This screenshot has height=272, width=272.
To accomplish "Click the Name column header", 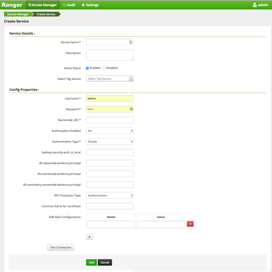I will [111, 217].
